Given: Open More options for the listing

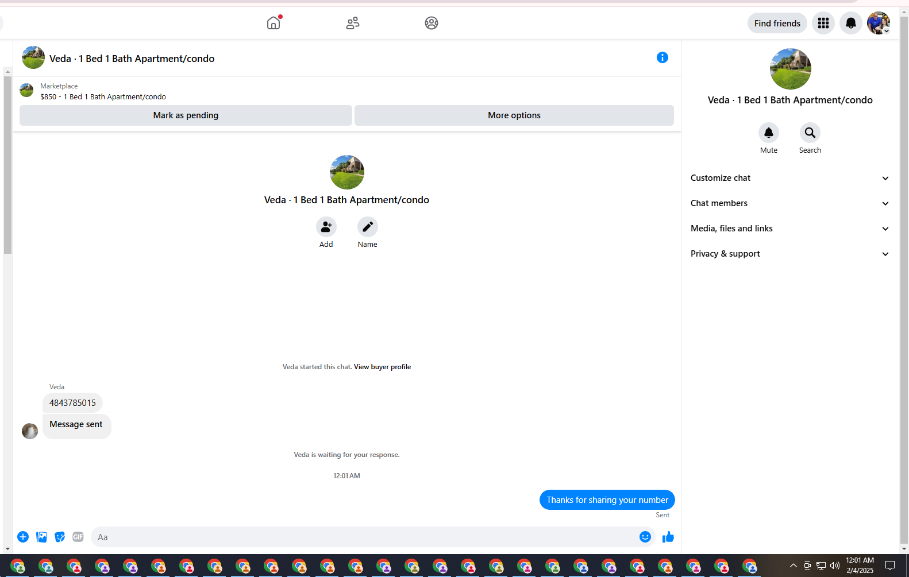Looking at the screenshot, I should [514, 115].
